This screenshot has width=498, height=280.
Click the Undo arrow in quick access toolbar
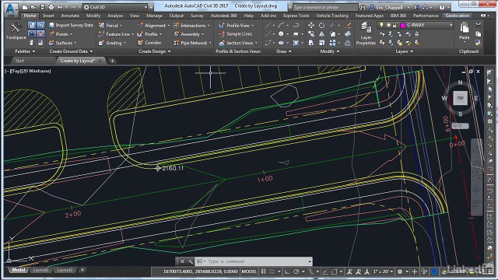pyautogui.click(x=60, y=7)
